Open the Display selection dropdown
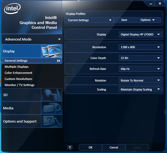The height and width of the screenshot is (153, 167). coord(140,34)
